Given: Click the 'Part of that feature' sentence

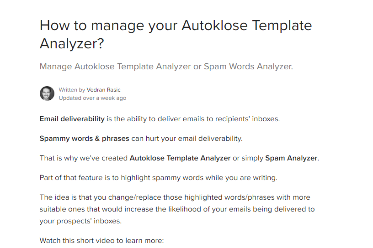Looking at the screenshot, I should point(158,178).
